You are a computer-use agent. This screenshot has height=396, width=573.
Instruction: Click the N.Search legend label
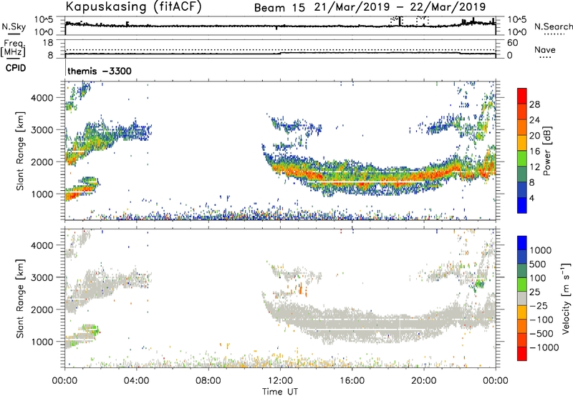[x=553, y=26]
